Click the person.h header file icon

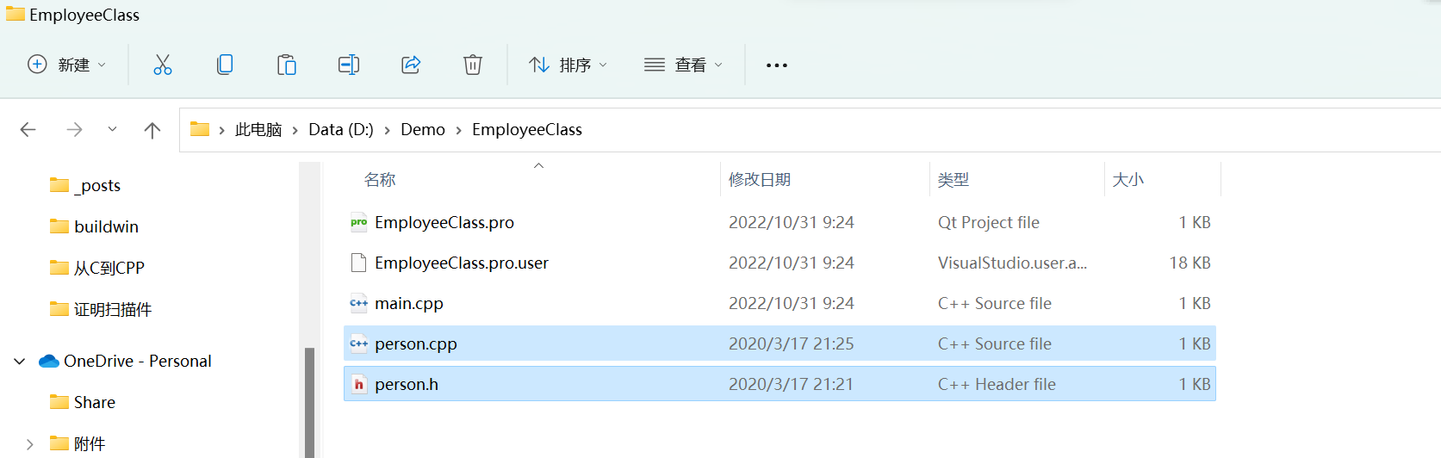coord(359,384)
